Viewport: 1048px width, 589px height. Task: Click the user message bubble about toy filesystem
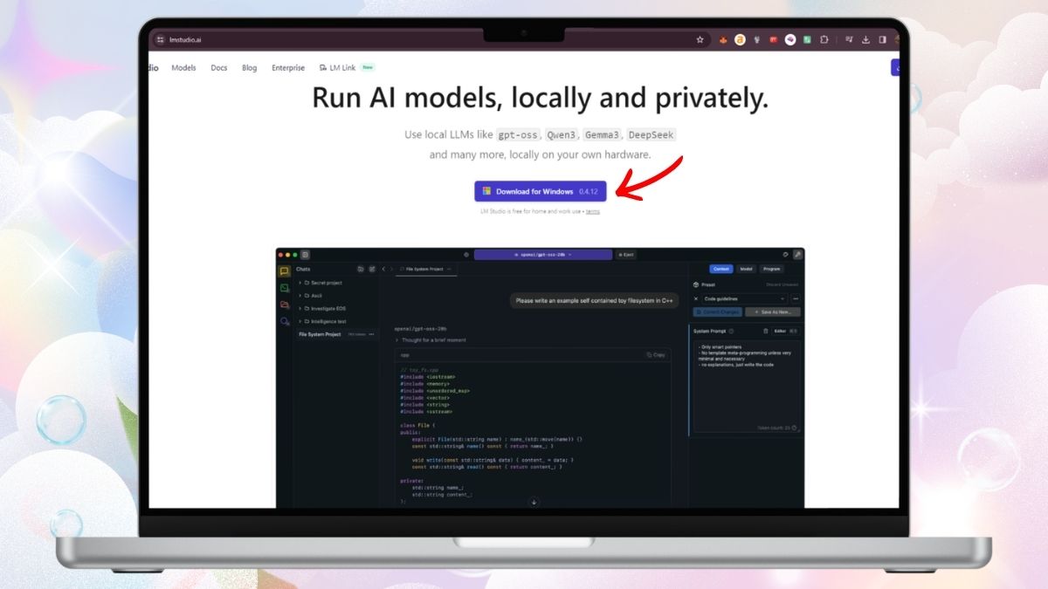click(595, 300)
